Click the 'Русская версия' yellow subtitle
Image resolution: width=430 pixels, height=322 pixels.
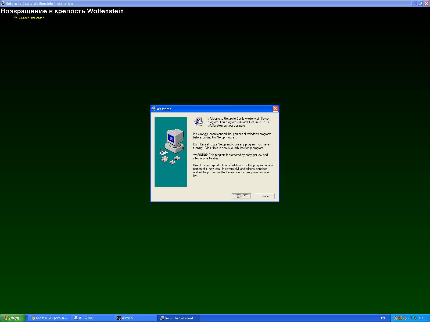tap(29, 17)
